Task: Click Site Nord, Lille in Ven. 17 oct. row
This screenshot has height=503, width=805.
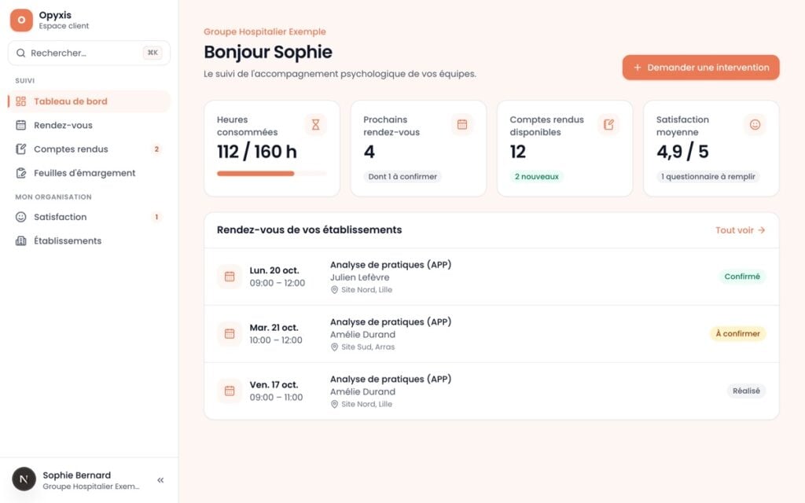Action: (366, 405)
